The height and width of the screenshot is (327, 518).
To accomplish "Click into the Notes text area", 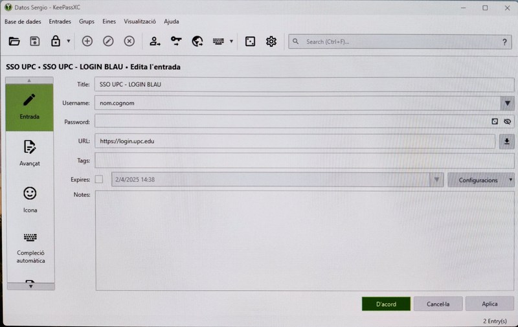I will pyautogui.click(x=304, y=240).
